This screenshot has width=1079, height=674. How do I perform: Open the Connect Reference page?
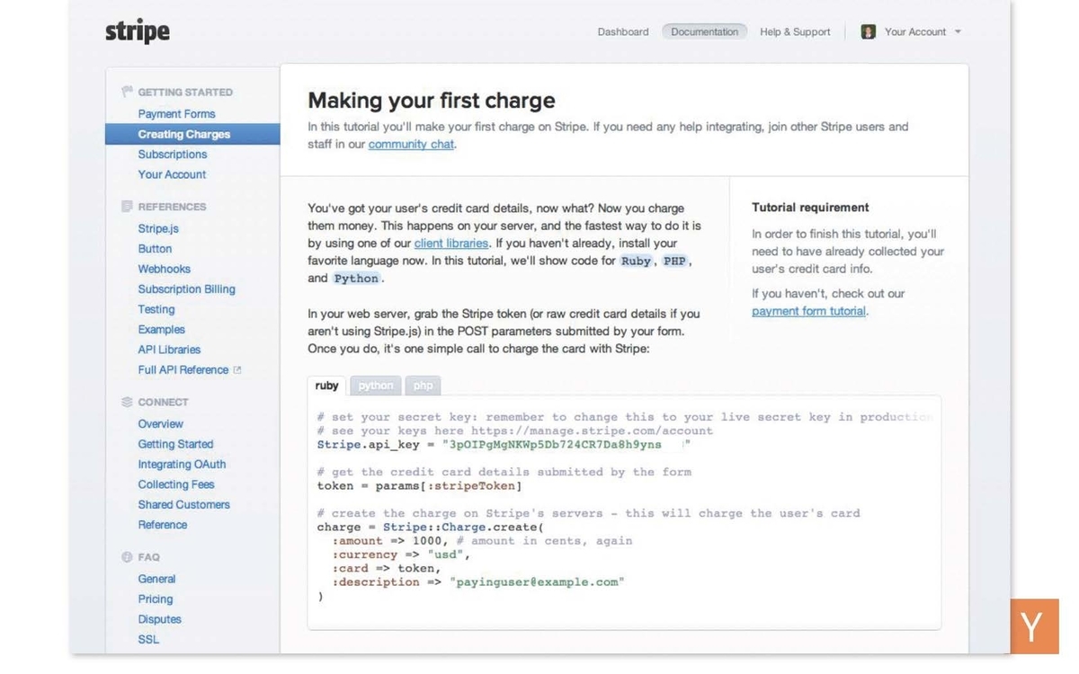[163, 525]
